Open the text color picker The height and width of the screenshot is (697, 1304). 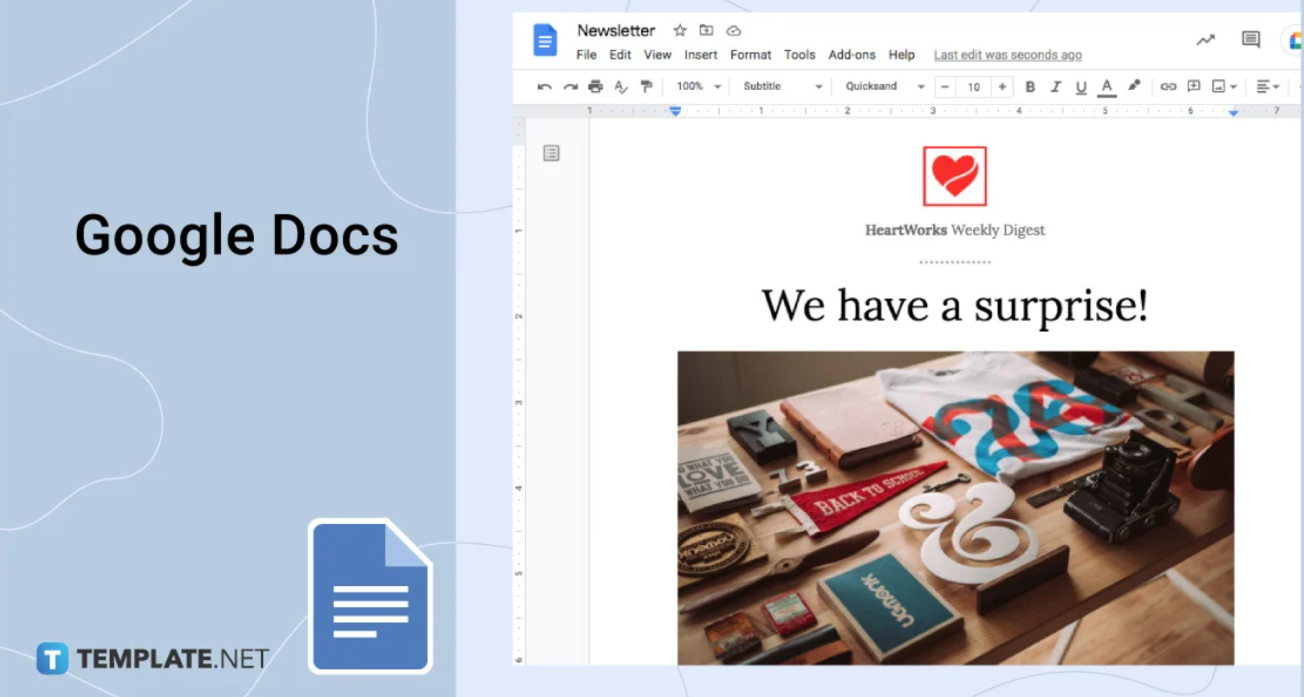pyautogui.click(x=1106, y=86)
